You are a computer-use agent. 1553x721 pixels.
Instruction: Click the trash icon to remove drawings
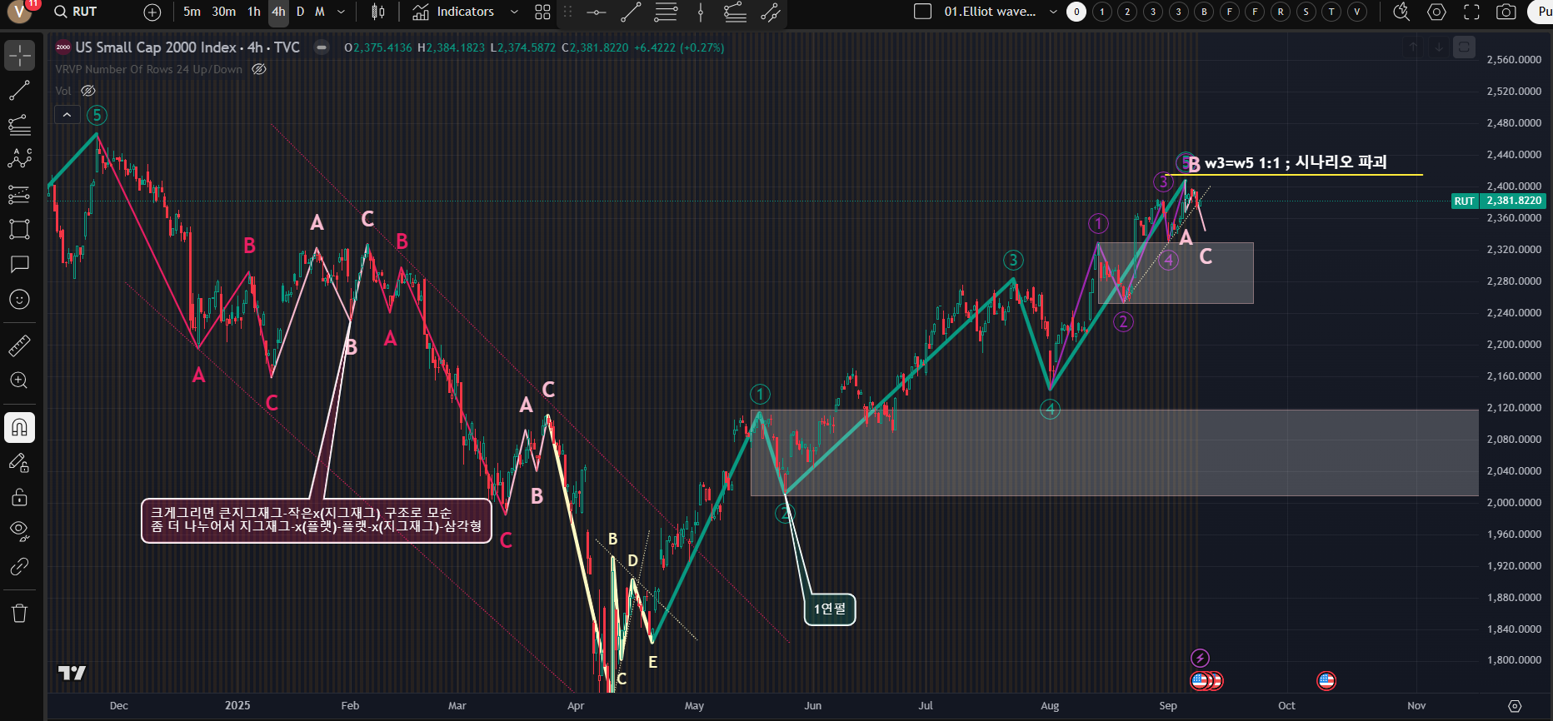(19, 614)
